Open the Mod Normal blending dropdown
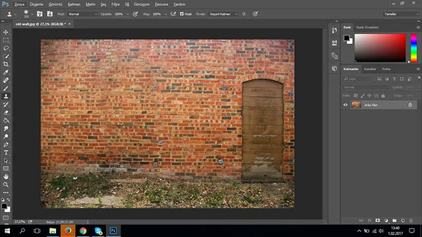 [82, 14]
